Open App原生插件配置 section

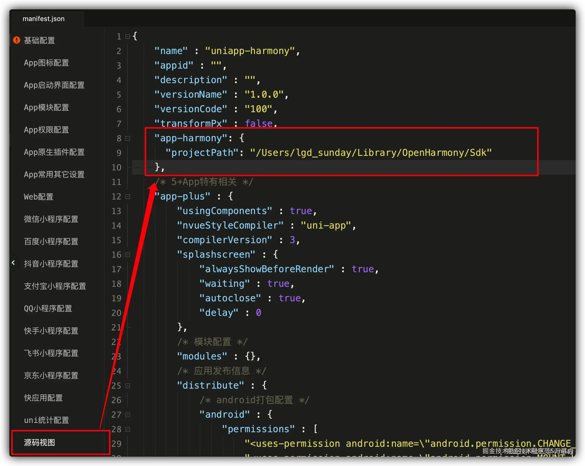[x=54, y=152]
